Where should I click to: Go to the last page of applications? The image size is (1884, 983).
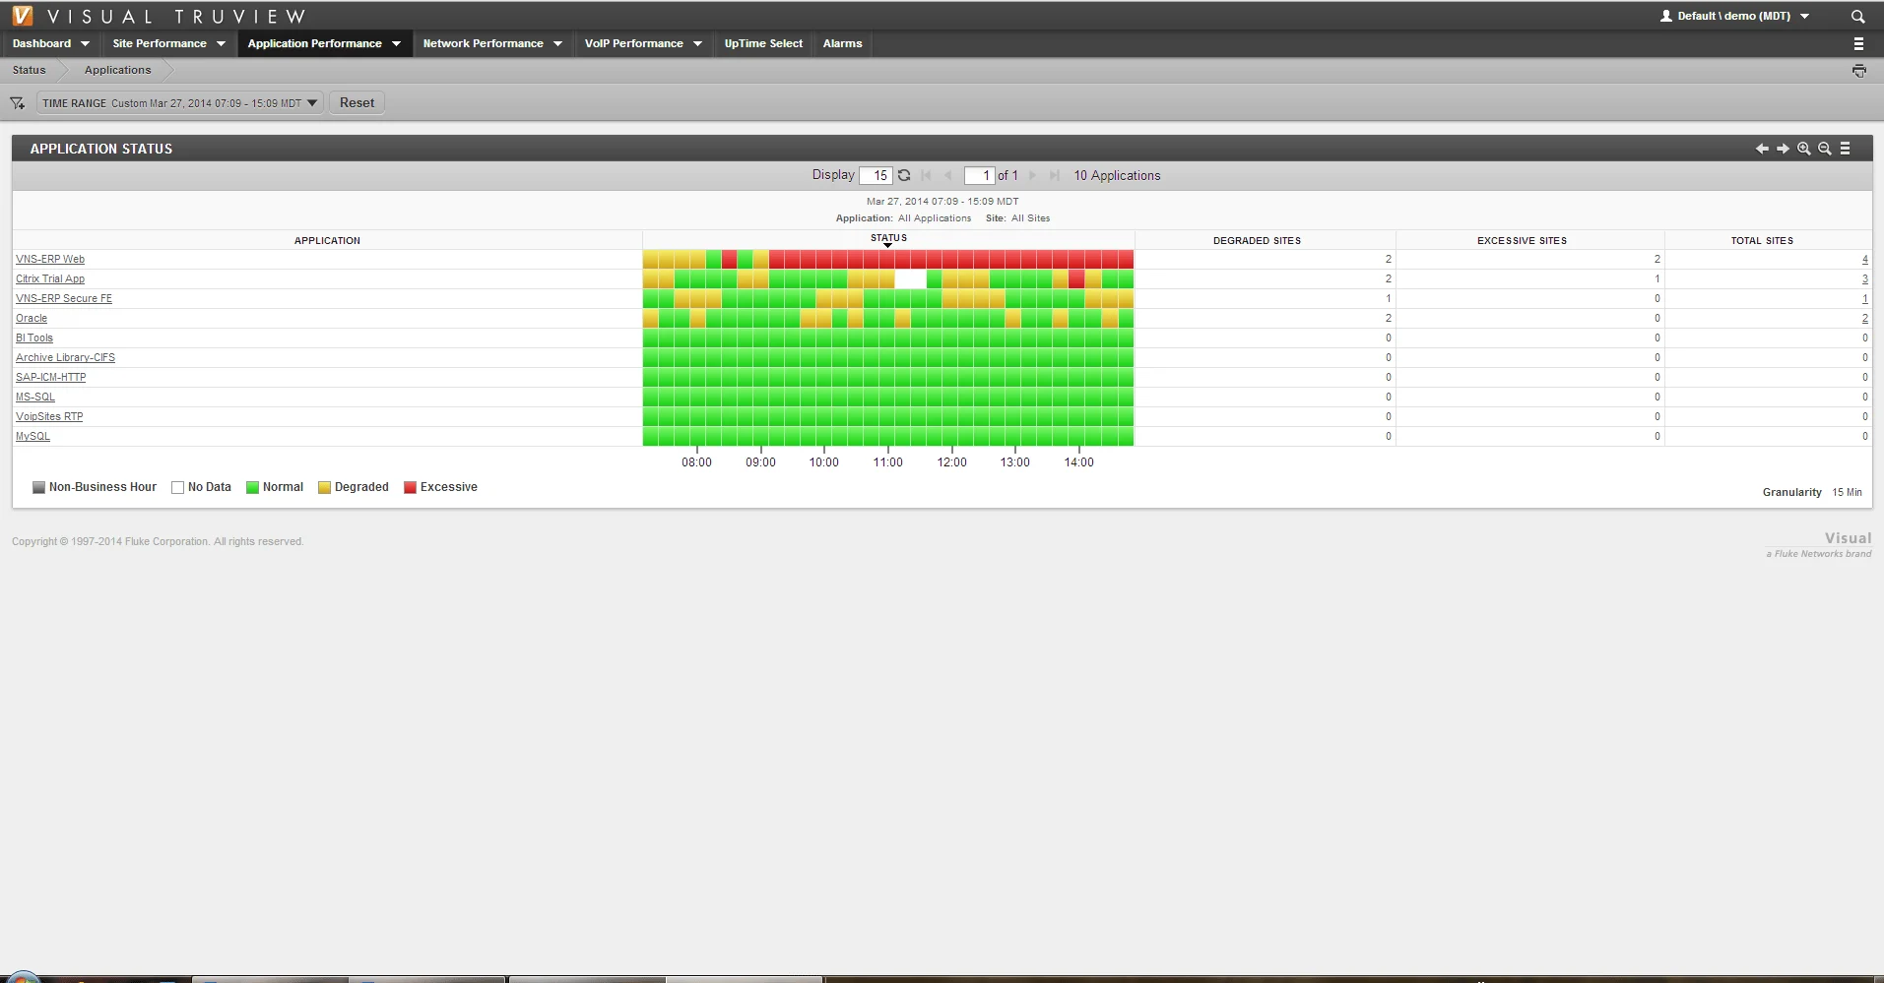coord(1054,175)
